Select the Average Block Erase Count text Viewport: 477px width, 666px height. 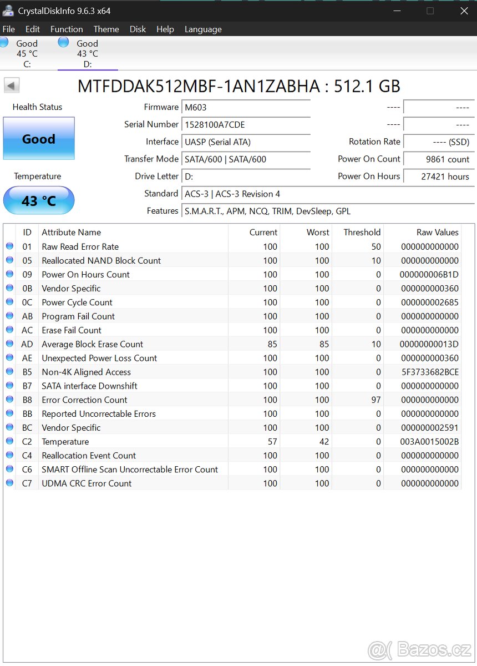tap(92, 344)
